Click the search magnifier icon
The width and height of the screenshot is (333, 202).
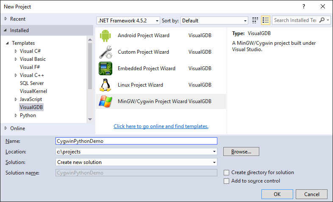322,20
